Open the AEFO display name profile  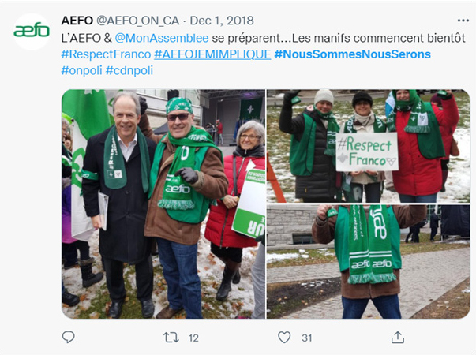(x=77, y=21)
